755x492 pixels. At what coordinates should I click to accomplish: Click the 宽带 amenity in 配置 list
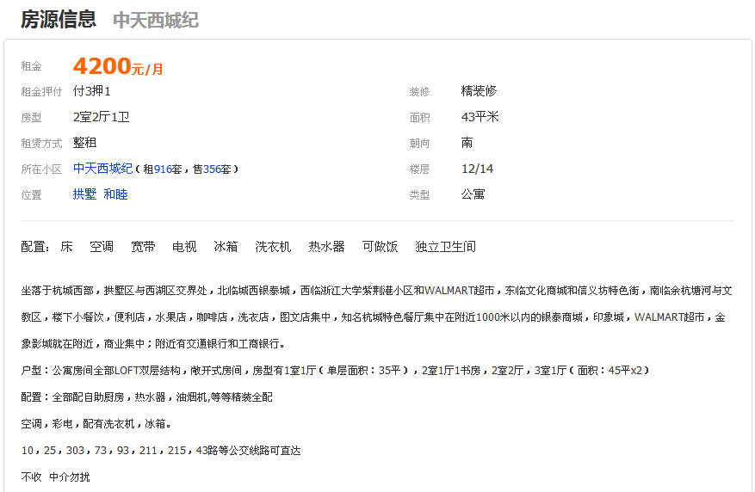[x=143, y=247]
